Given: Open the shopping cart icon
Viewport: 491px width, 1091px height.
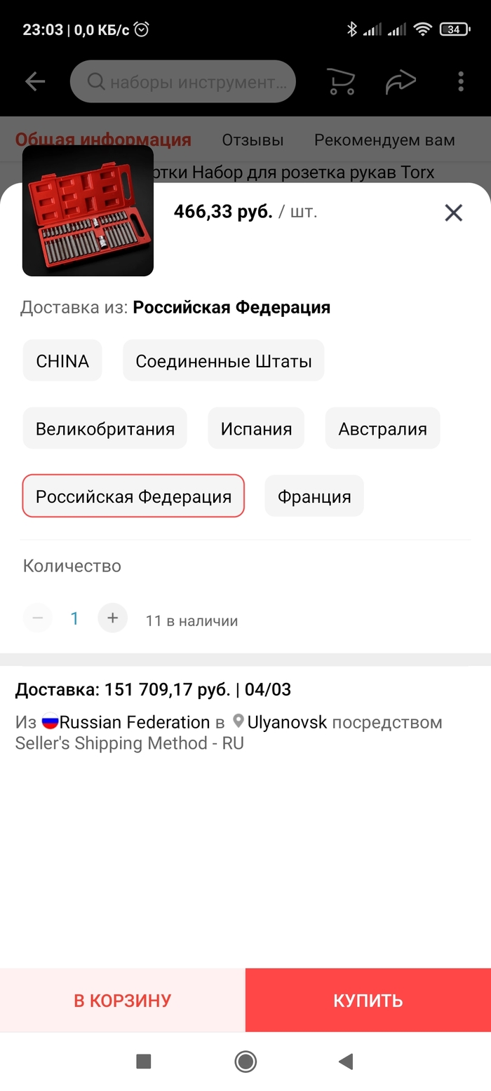Looking at the screenshot, I should (x=341, y=82).
